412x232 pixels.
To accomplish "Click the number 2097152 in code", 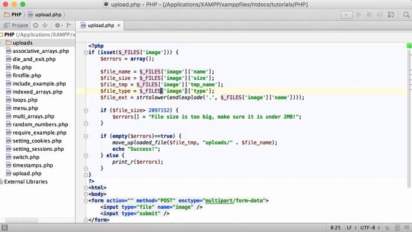I will [x=159, y=110].
